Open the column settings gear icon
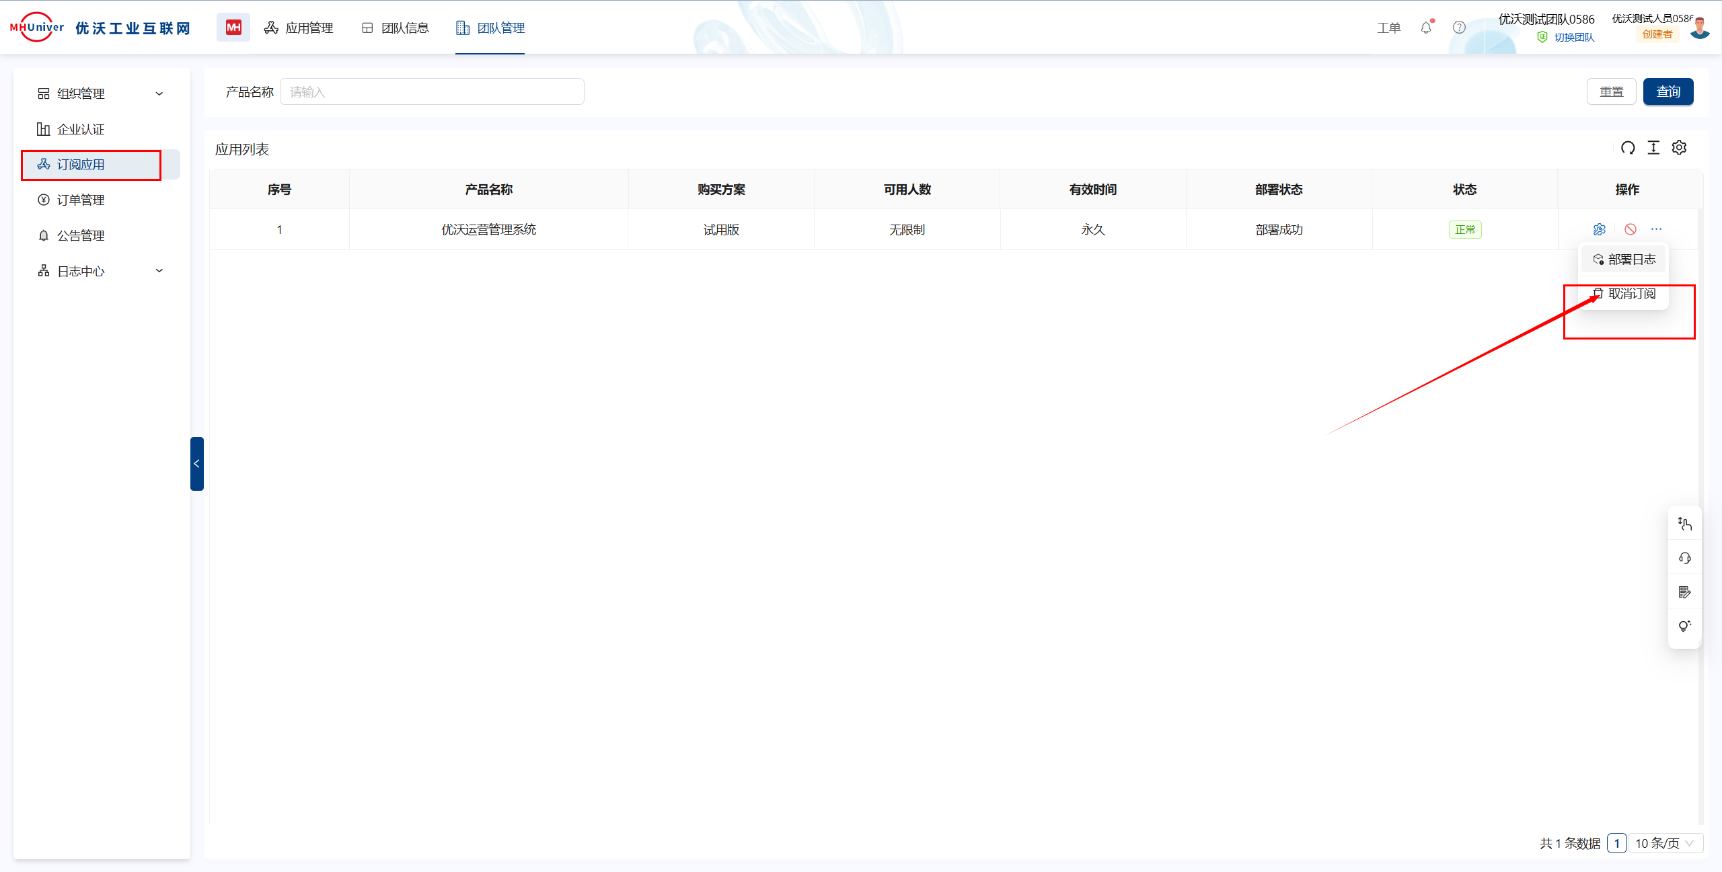The height and width of the screenshot is (872, 1722). (1680, 148)
